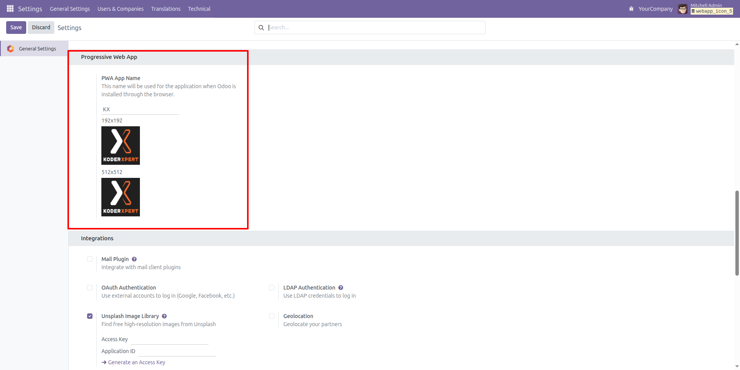Click the Integrate with mail client plugins text
The height and width of the screenshot is (370, 740).
point(141,267)
